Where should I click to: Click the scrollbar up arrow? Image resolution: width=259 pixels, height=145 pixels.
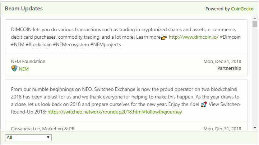[x=255, y=18]
